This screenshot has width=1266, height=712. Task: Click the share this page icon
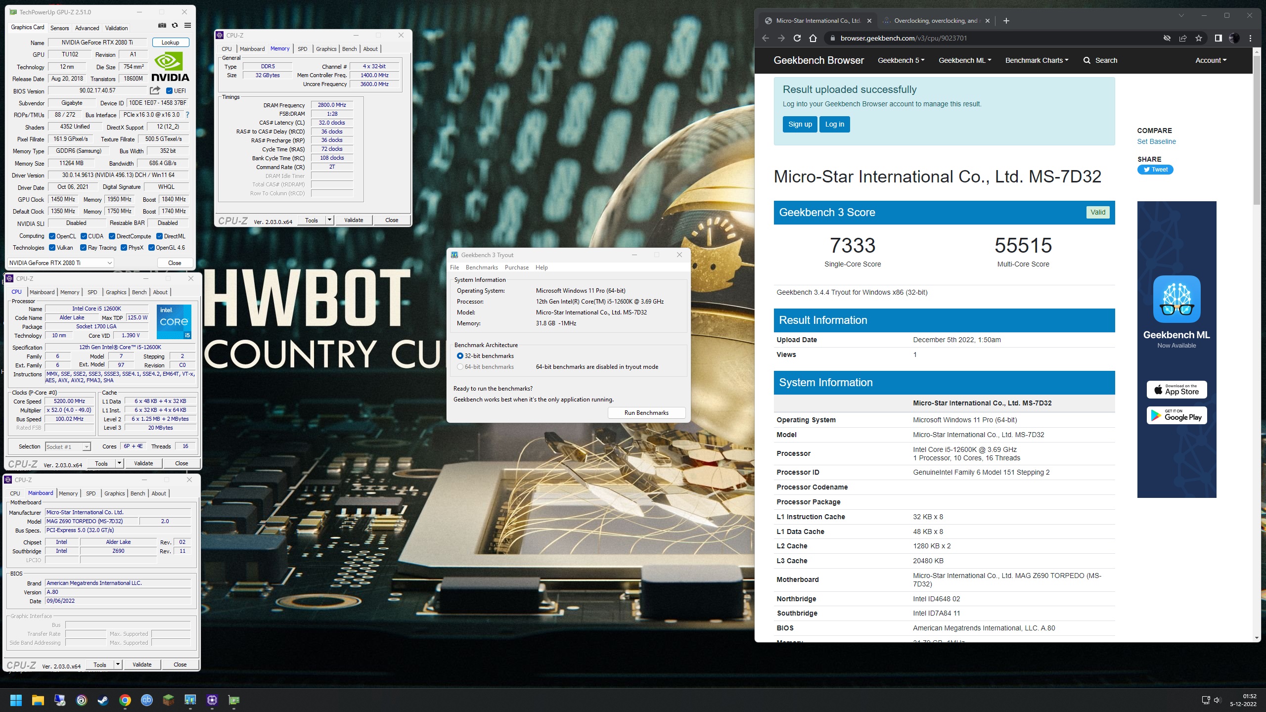[x=1183, y=38]
